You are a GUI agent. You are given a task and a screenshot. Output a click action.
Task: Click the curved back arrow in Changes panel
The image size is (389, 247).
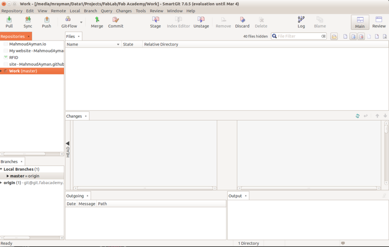365,116
